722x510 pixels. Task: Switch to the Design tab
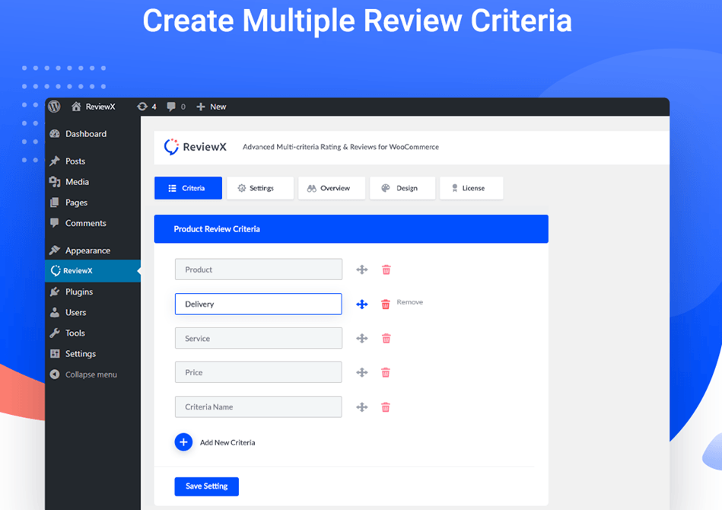pos(402,188)
